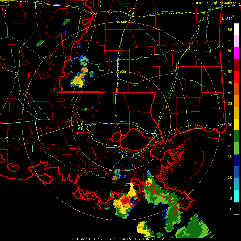Click the legend value 10
The height and width of the screenshot is (241, 241).
pyautogui.click(x=230, y=178)
